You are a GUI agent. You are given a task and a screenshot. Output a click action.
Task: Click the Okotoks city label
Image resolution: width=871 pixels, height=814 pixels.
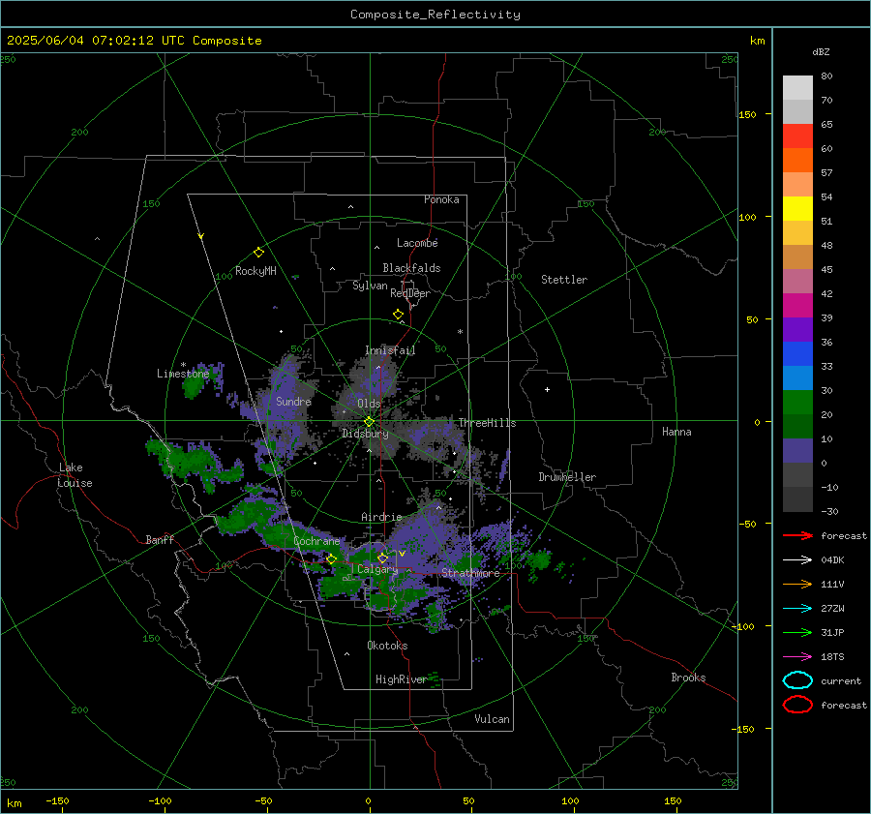click(387, 646)
